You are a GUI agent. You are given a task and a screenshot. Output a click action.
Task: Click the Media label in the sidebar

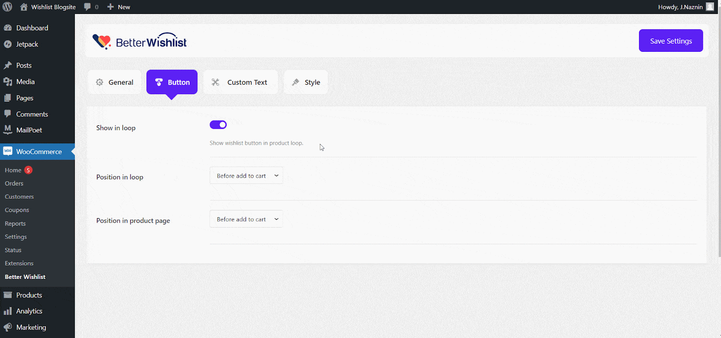click(x=25, y=82)
